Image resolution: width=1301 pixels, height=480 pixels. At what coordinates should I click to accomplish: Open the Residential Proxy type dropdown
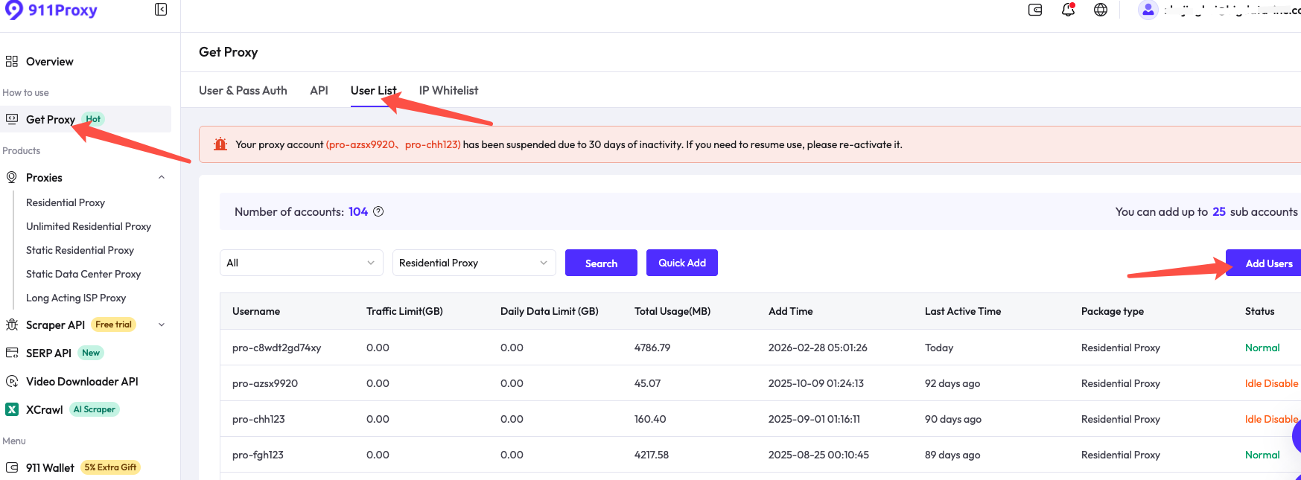point(474,263)
